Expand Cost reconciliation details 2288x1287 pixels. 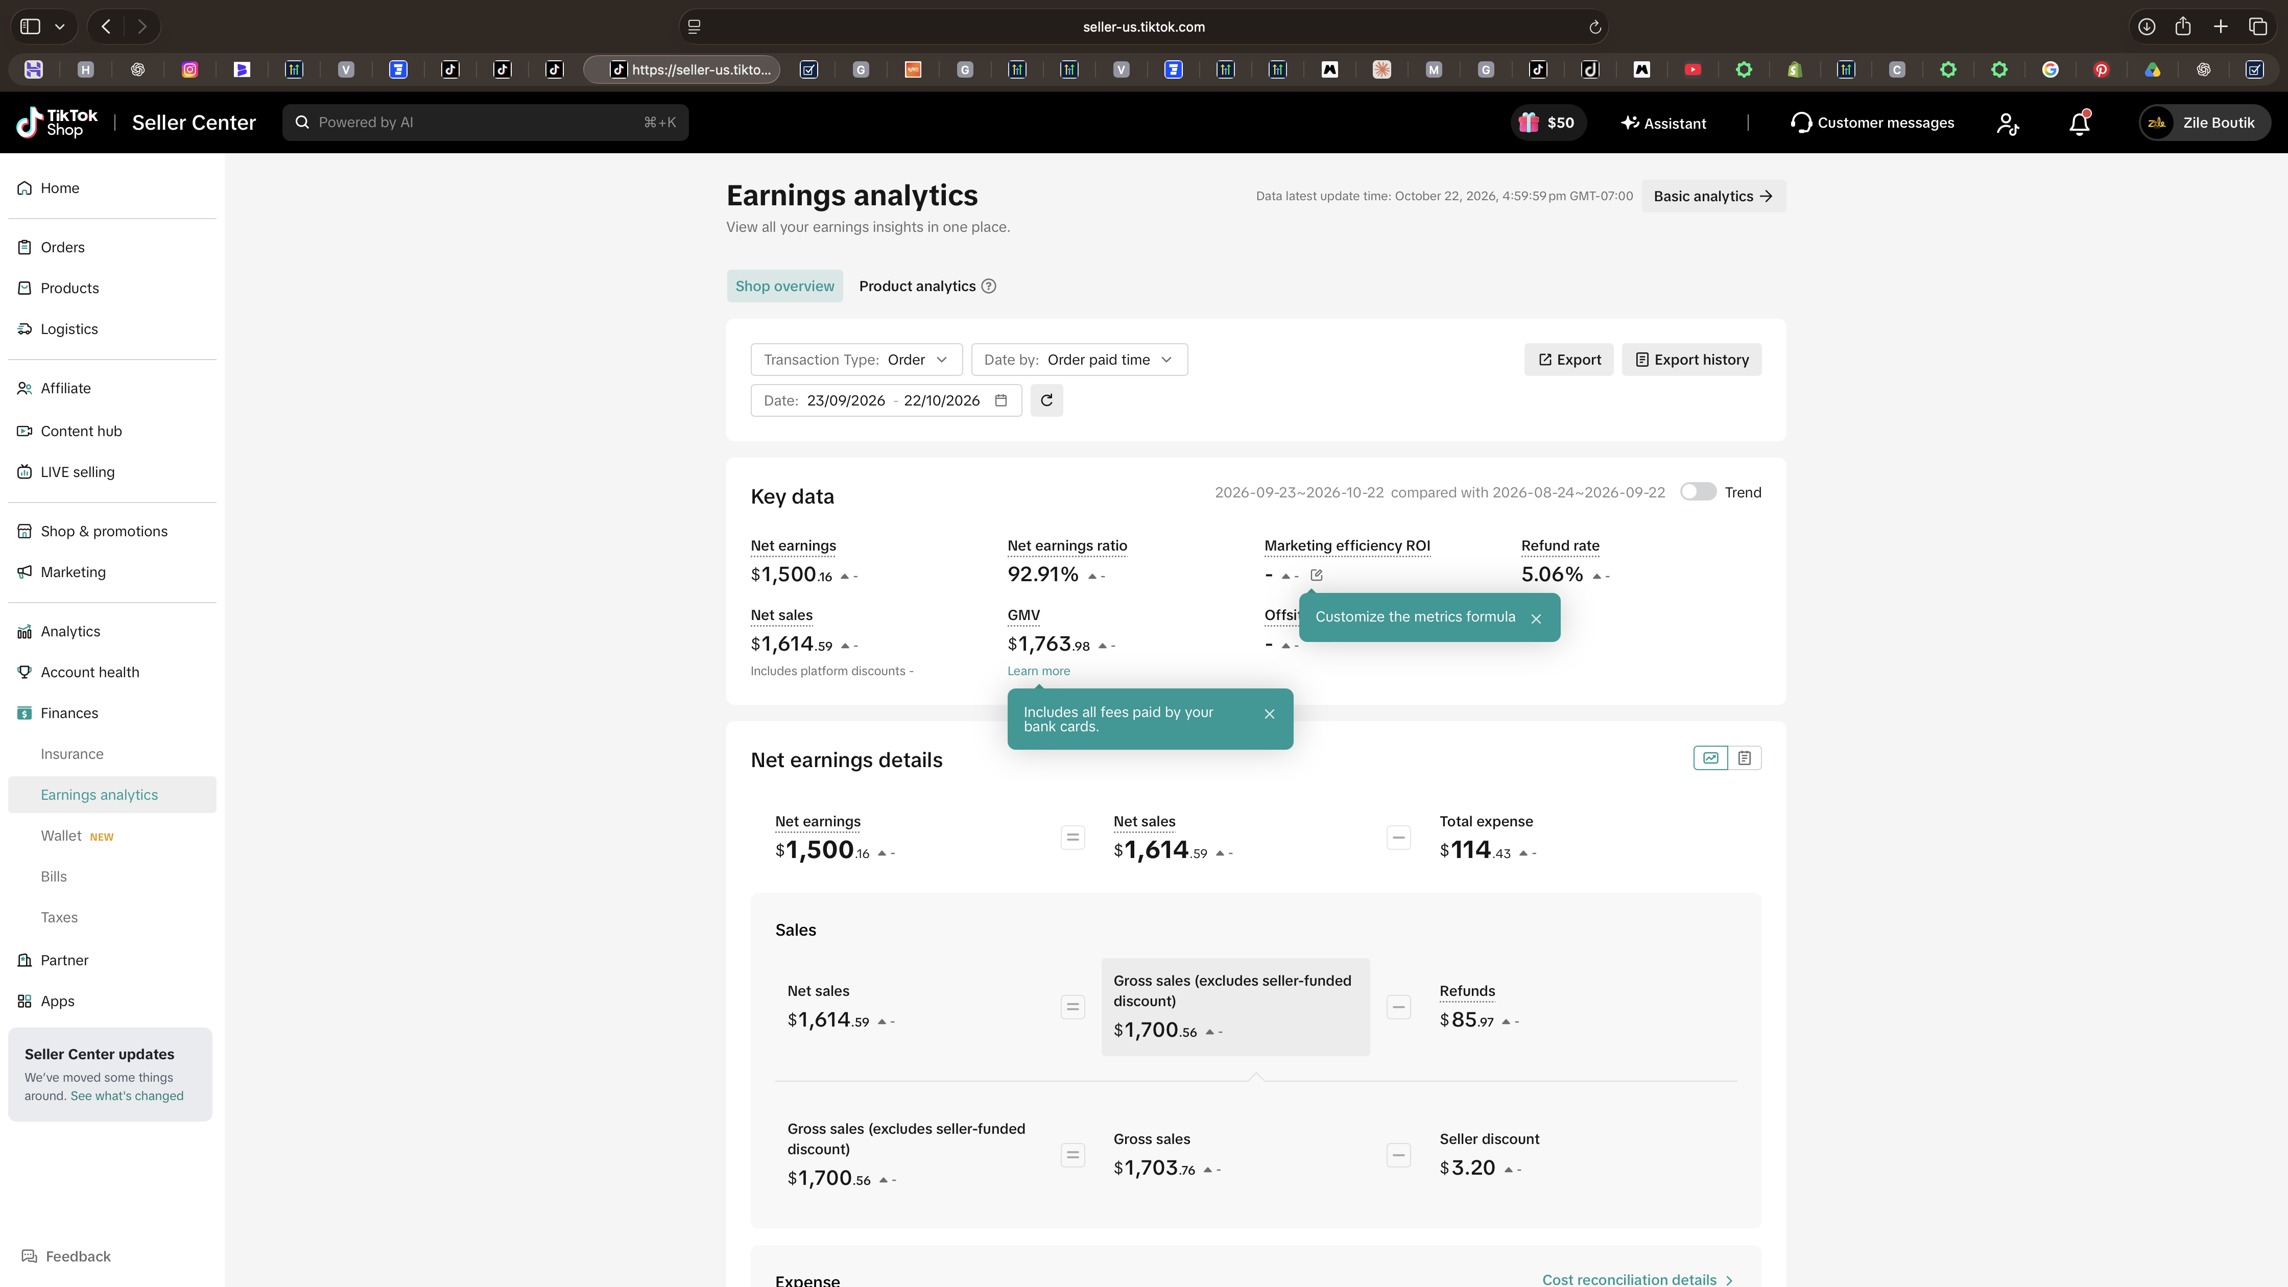click(x=1637, y=1279)
